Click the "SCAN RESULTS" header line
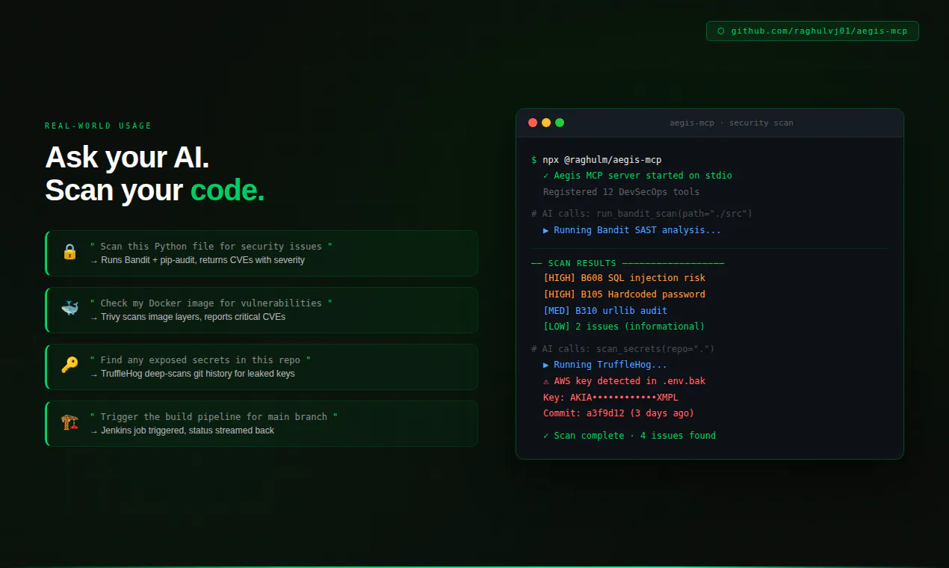 [x=628, y=263]
